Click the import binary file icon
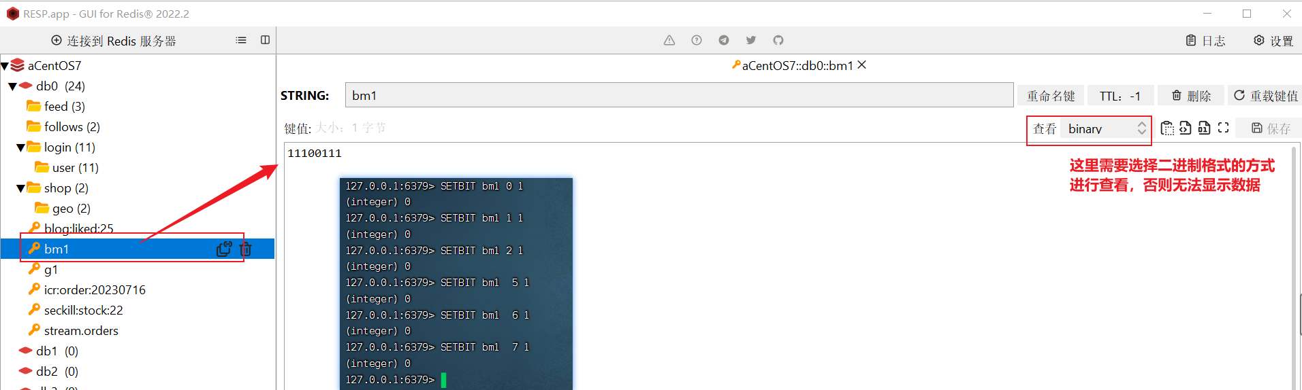Image resolution: width=1302 pixels, height=390 pixels. [1204, 128]
